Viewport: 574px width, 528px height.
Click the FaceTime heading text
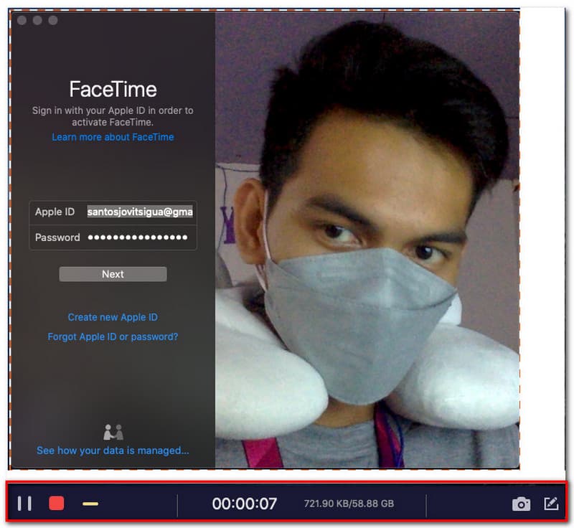[113, 90]
